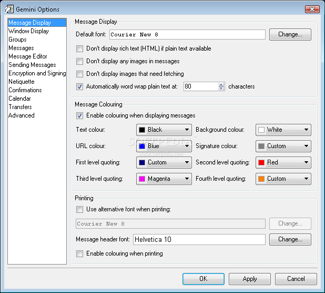Open Signature colour dropdown
The height and width of the screenshot is (293, 325).
[x=283, y=146]
